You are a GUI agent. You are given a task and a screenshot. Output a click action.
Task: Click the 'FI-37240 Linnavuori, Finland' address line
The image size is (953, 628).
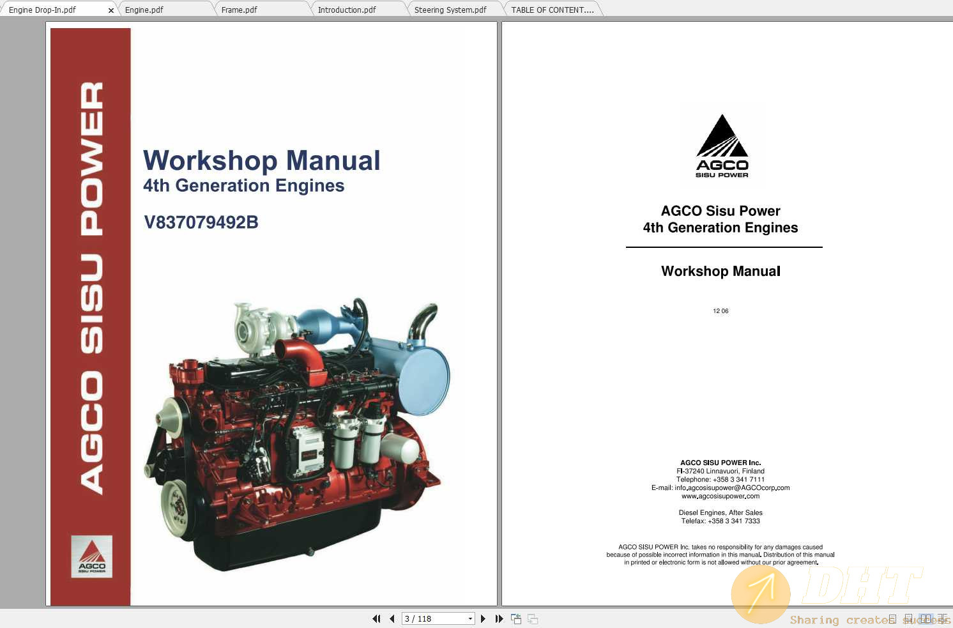(720, 471)
